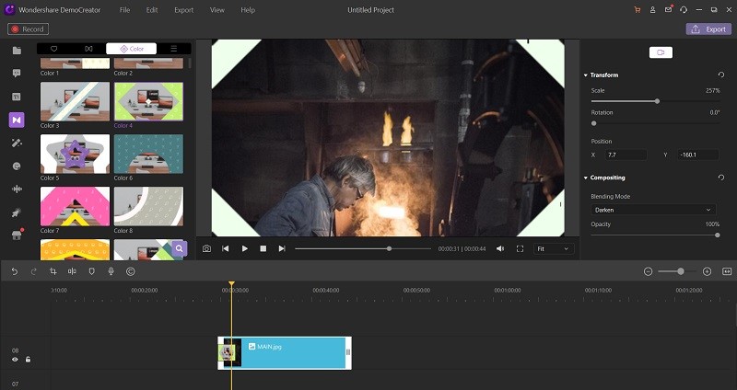Adjust the Opacity slider
This screenshot has width=737, height=390.
(x=655, y=235)
